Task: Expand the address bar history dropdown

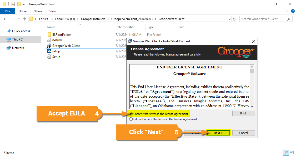Action: click(229, 19)
